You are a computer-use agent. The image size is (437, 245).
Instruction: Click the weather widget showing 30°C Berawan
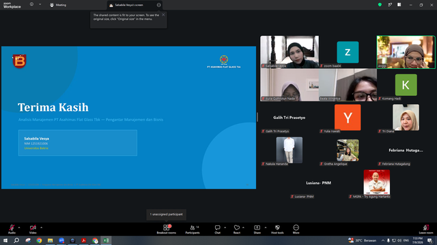363,240
